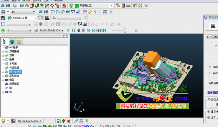Pause the toolpath simulation
Image resolution: width=218 pixels, height=127 pixels.
[73, 30]
